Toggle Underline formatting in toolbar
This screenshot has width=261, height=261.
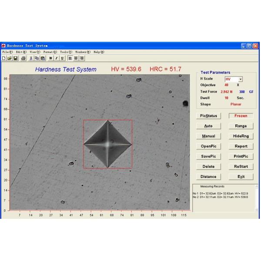click(x=62, y=58)
